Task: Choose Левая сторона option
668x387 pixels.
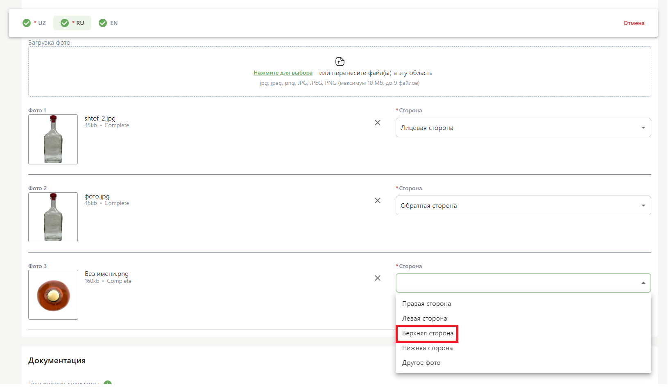Action: coord(424,319)
